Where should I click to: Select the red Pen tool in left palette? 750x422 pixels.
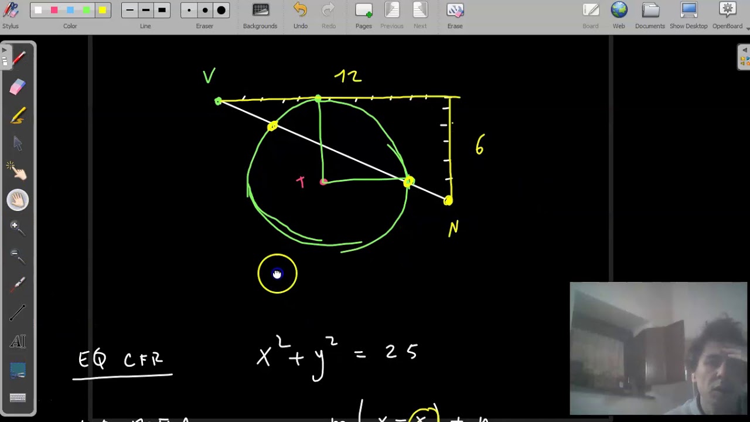[18, 58]
